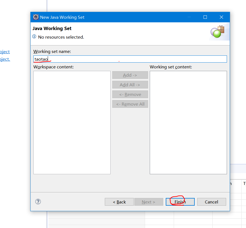Image resolution: width=246 pixels, height=228 pixels.
Task: Click the info icon beside No resources selected
Action: (x=34, y=37)
